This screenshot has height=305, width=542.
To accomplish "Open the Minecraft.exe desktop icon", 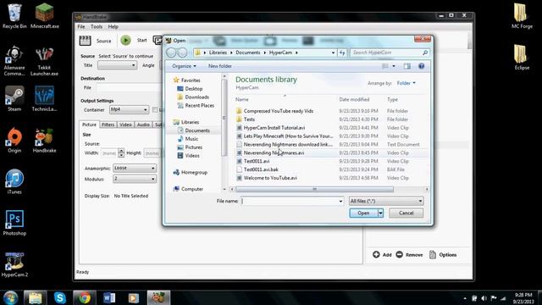I will point(45,15).
